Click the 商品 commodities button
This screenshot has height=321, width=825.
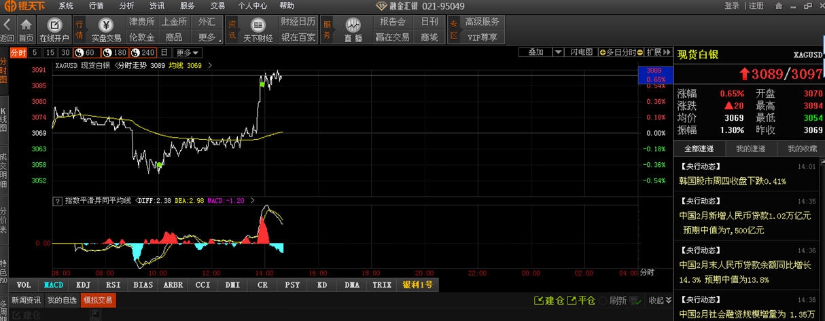point(174,37)
